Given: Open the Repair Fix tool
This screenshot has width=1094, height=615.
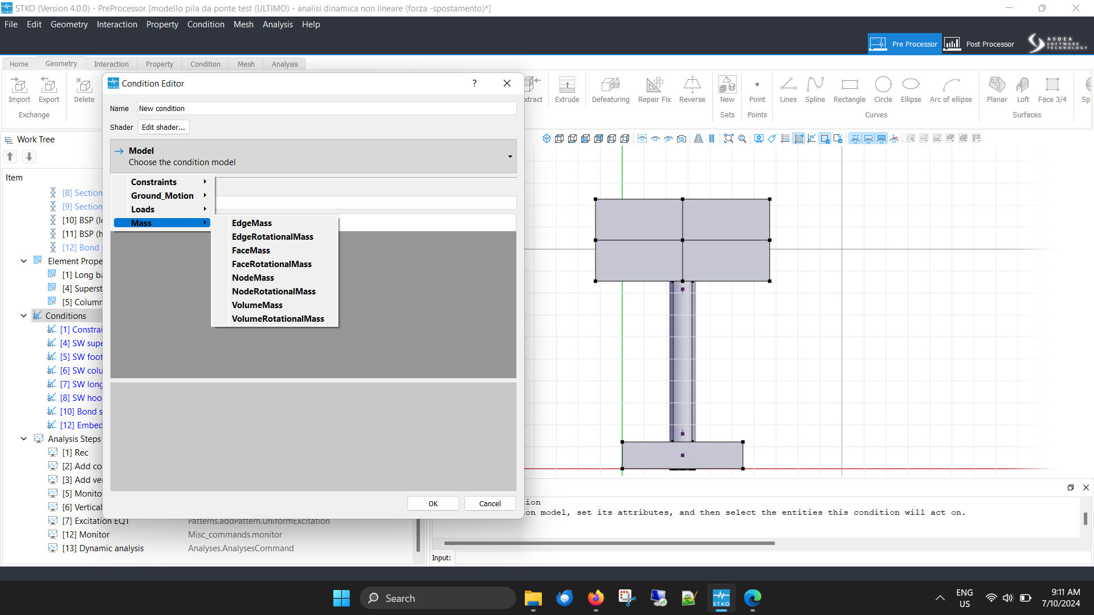Looking at the screenshot, I should (x=654, y=90).
